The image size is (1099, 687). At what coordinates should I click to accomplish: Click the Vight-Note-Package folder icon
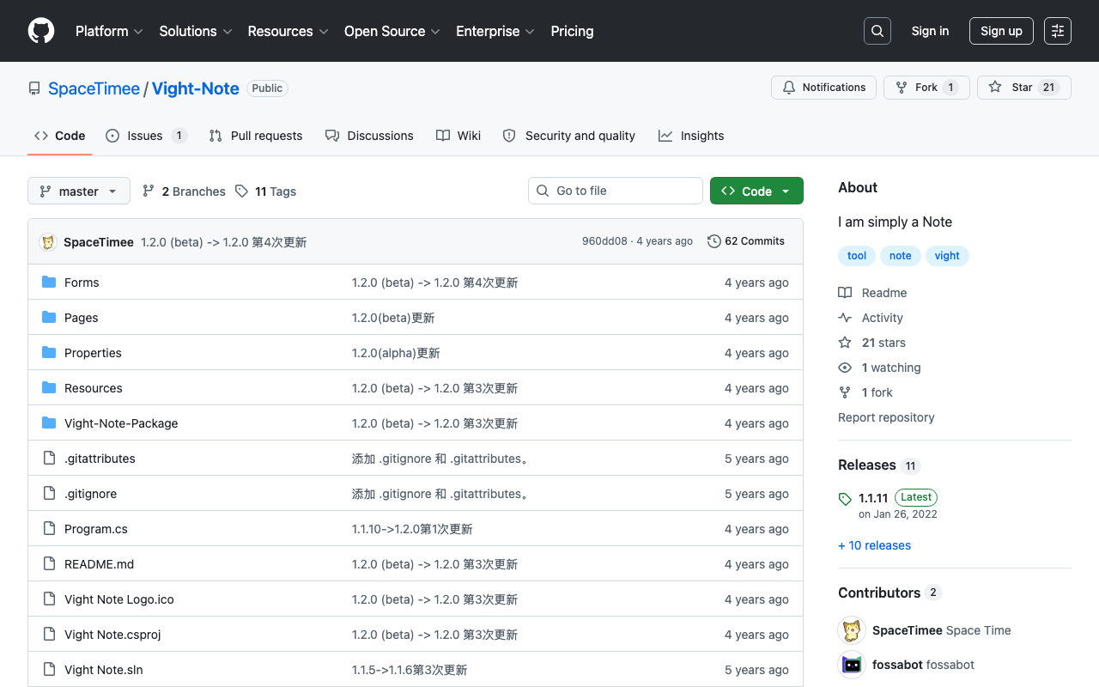point(49,423)
